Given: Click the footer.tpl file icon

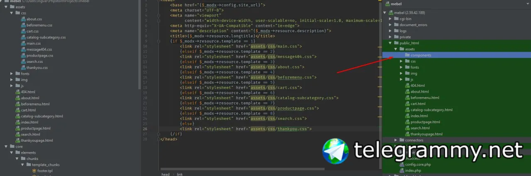Looking at the screenshot, I should click(34, 171).
